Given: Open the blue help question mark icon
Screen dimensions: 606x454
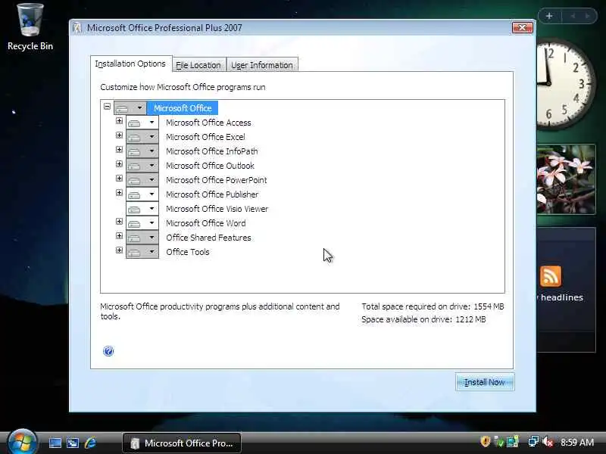Looking at the screenshot, I should tap(108, 351).
